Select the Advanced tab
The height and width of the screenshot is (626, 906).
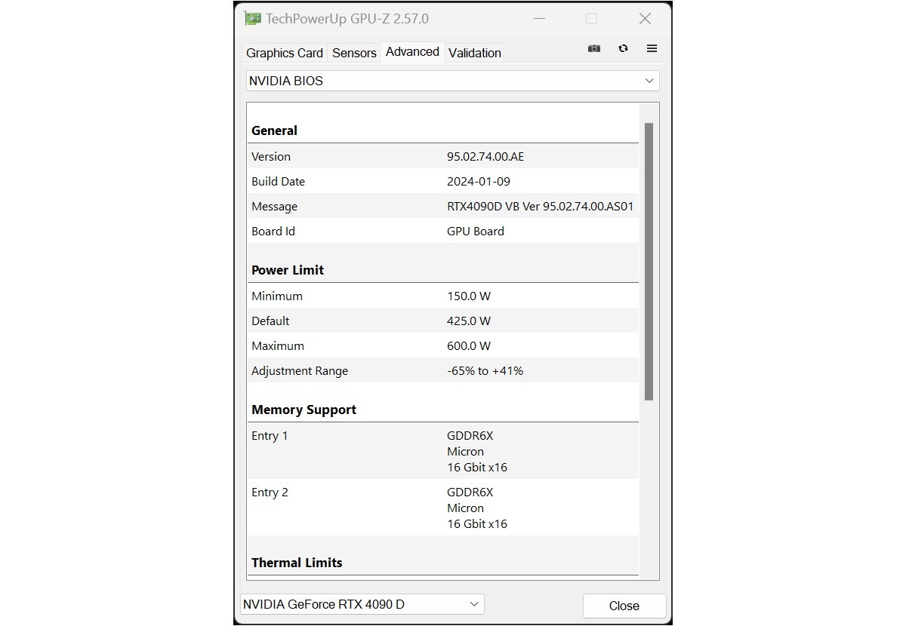click(412, 51)
